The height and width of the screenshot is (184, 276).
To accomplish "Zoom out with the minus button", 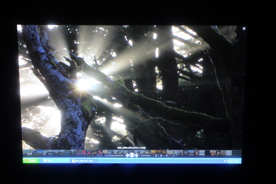I will tap(95, 155).
